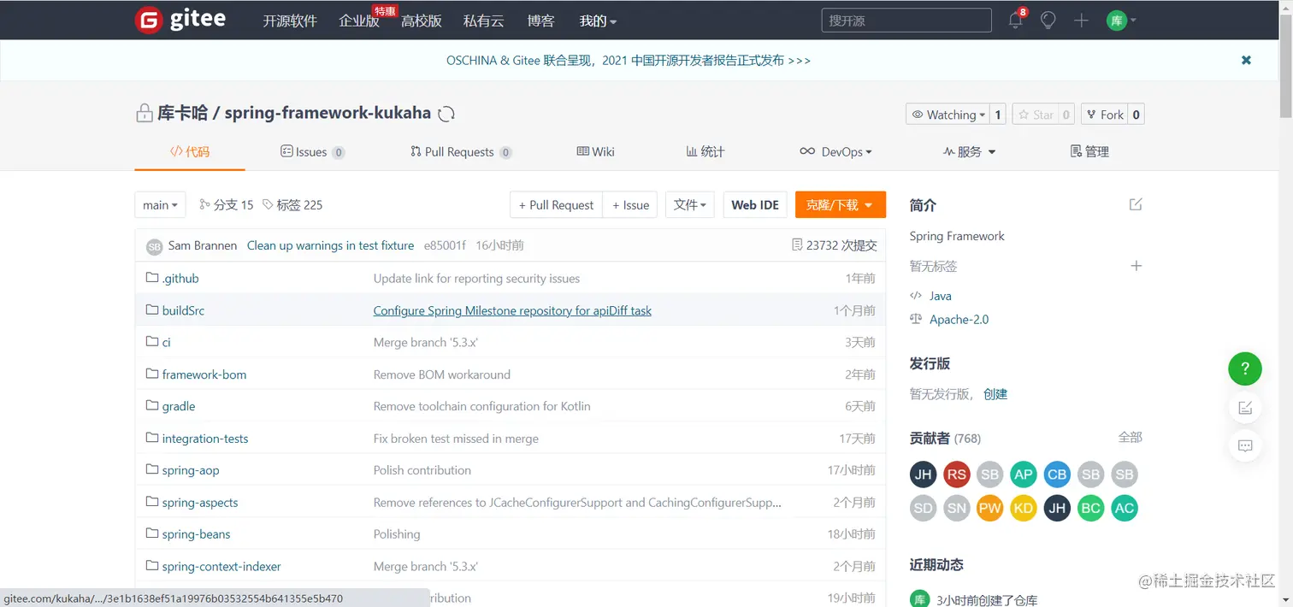Open the Wiki tab
This screenshot has height=607, width=1293.
595,151
